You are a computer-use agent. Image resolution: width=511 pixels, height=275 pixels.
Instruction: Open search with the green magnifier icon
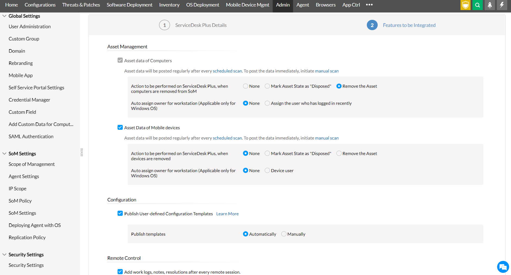coord(477,5)
